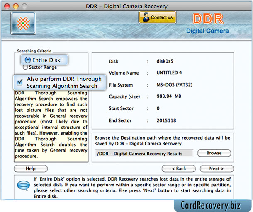Click the End Sector label

coord(120,120)
